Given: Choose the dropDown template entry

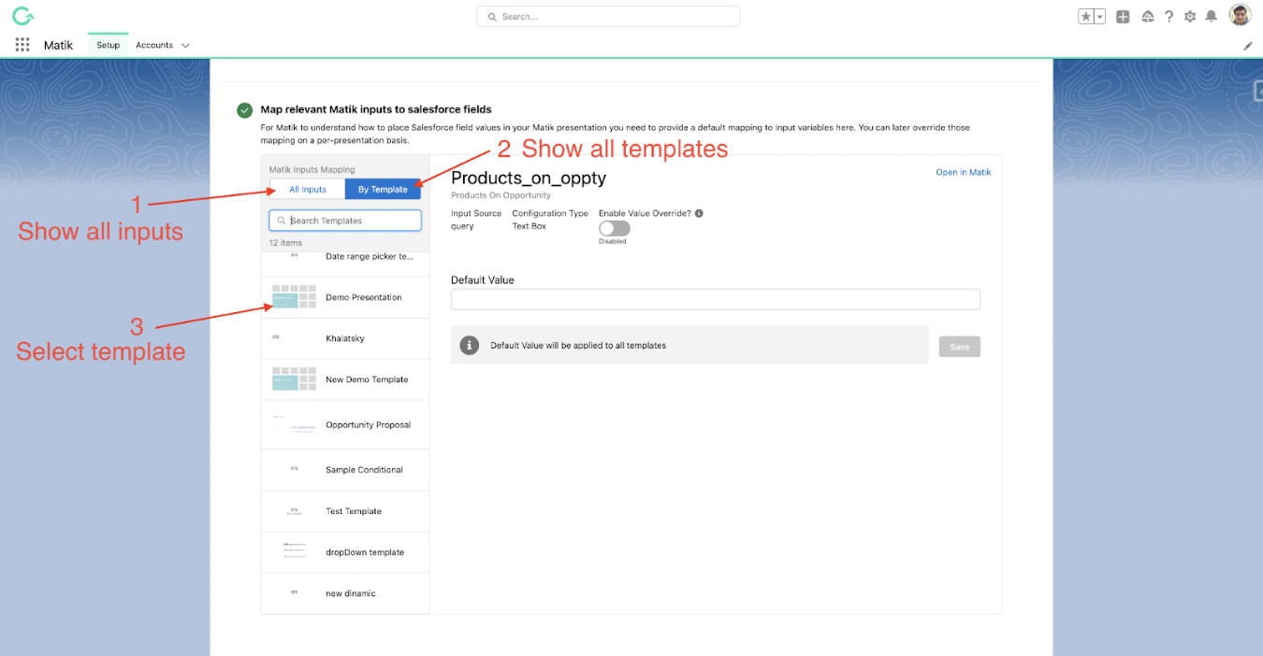Looking at the screenshot, I should point(345,552).
